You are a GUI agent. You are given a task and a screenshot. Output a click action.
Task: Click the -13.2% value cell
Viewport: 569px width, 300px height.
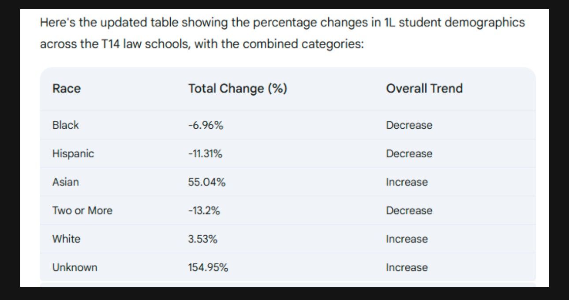[x=204, y=211]
